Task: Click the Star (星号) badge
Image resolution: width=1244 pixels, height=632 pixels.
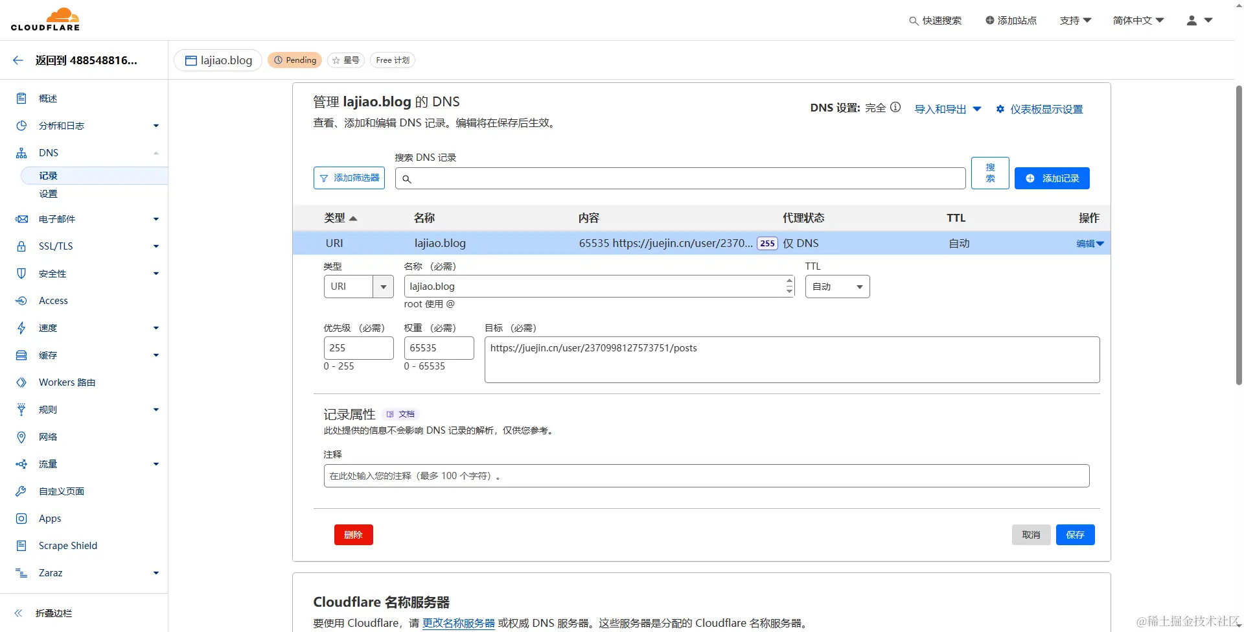Action: [x=345, y=60]
